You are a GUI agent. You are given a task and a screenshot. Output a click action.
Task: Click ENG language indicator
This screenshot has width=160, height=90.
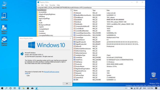[144, 88]
